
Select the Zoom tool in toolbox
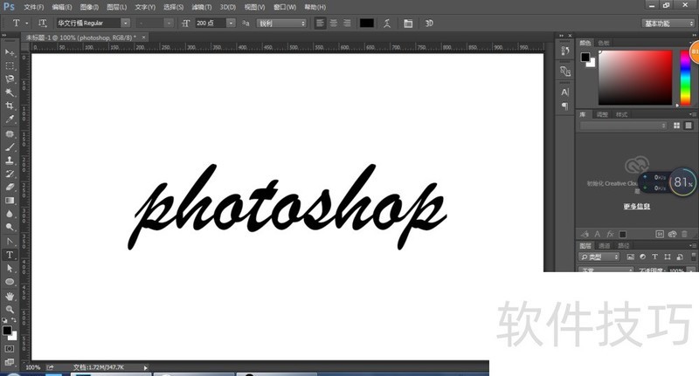tap(10, 310)
